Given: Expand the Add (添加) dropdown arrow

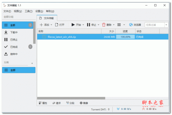Looking at the screenshot, I should click(51, 25).
